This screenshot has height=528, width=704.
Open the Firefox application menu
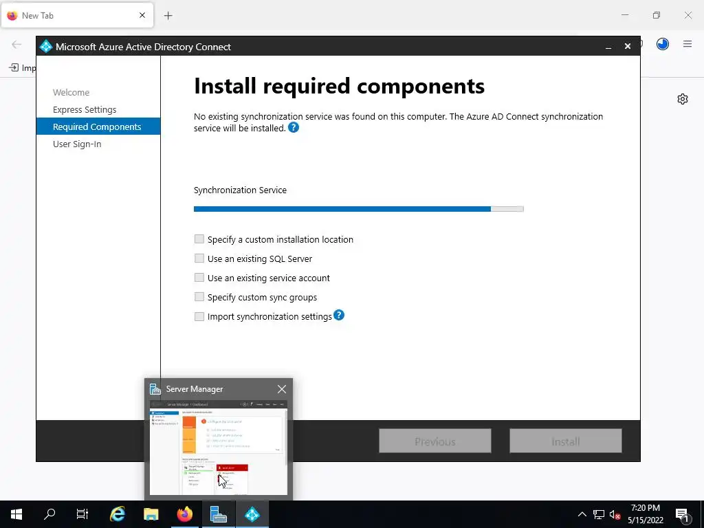[687, 43]
